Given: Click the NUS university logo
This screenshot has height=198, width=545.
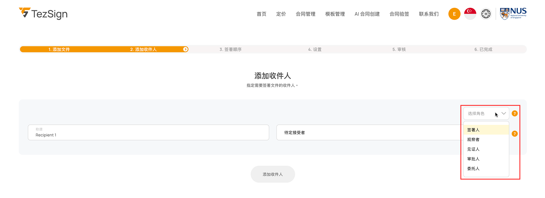Looking at the screenshot, I should pos(513,14).
